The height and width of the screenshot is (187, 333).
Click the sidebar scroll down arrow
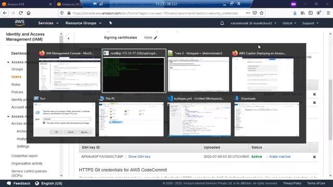[61, 176]
